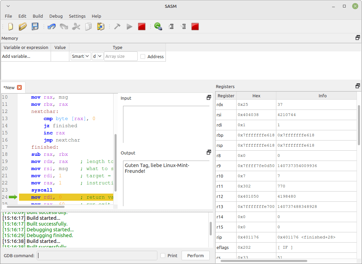
Task: Start debugging the program
Action: (x=158, y=26)
